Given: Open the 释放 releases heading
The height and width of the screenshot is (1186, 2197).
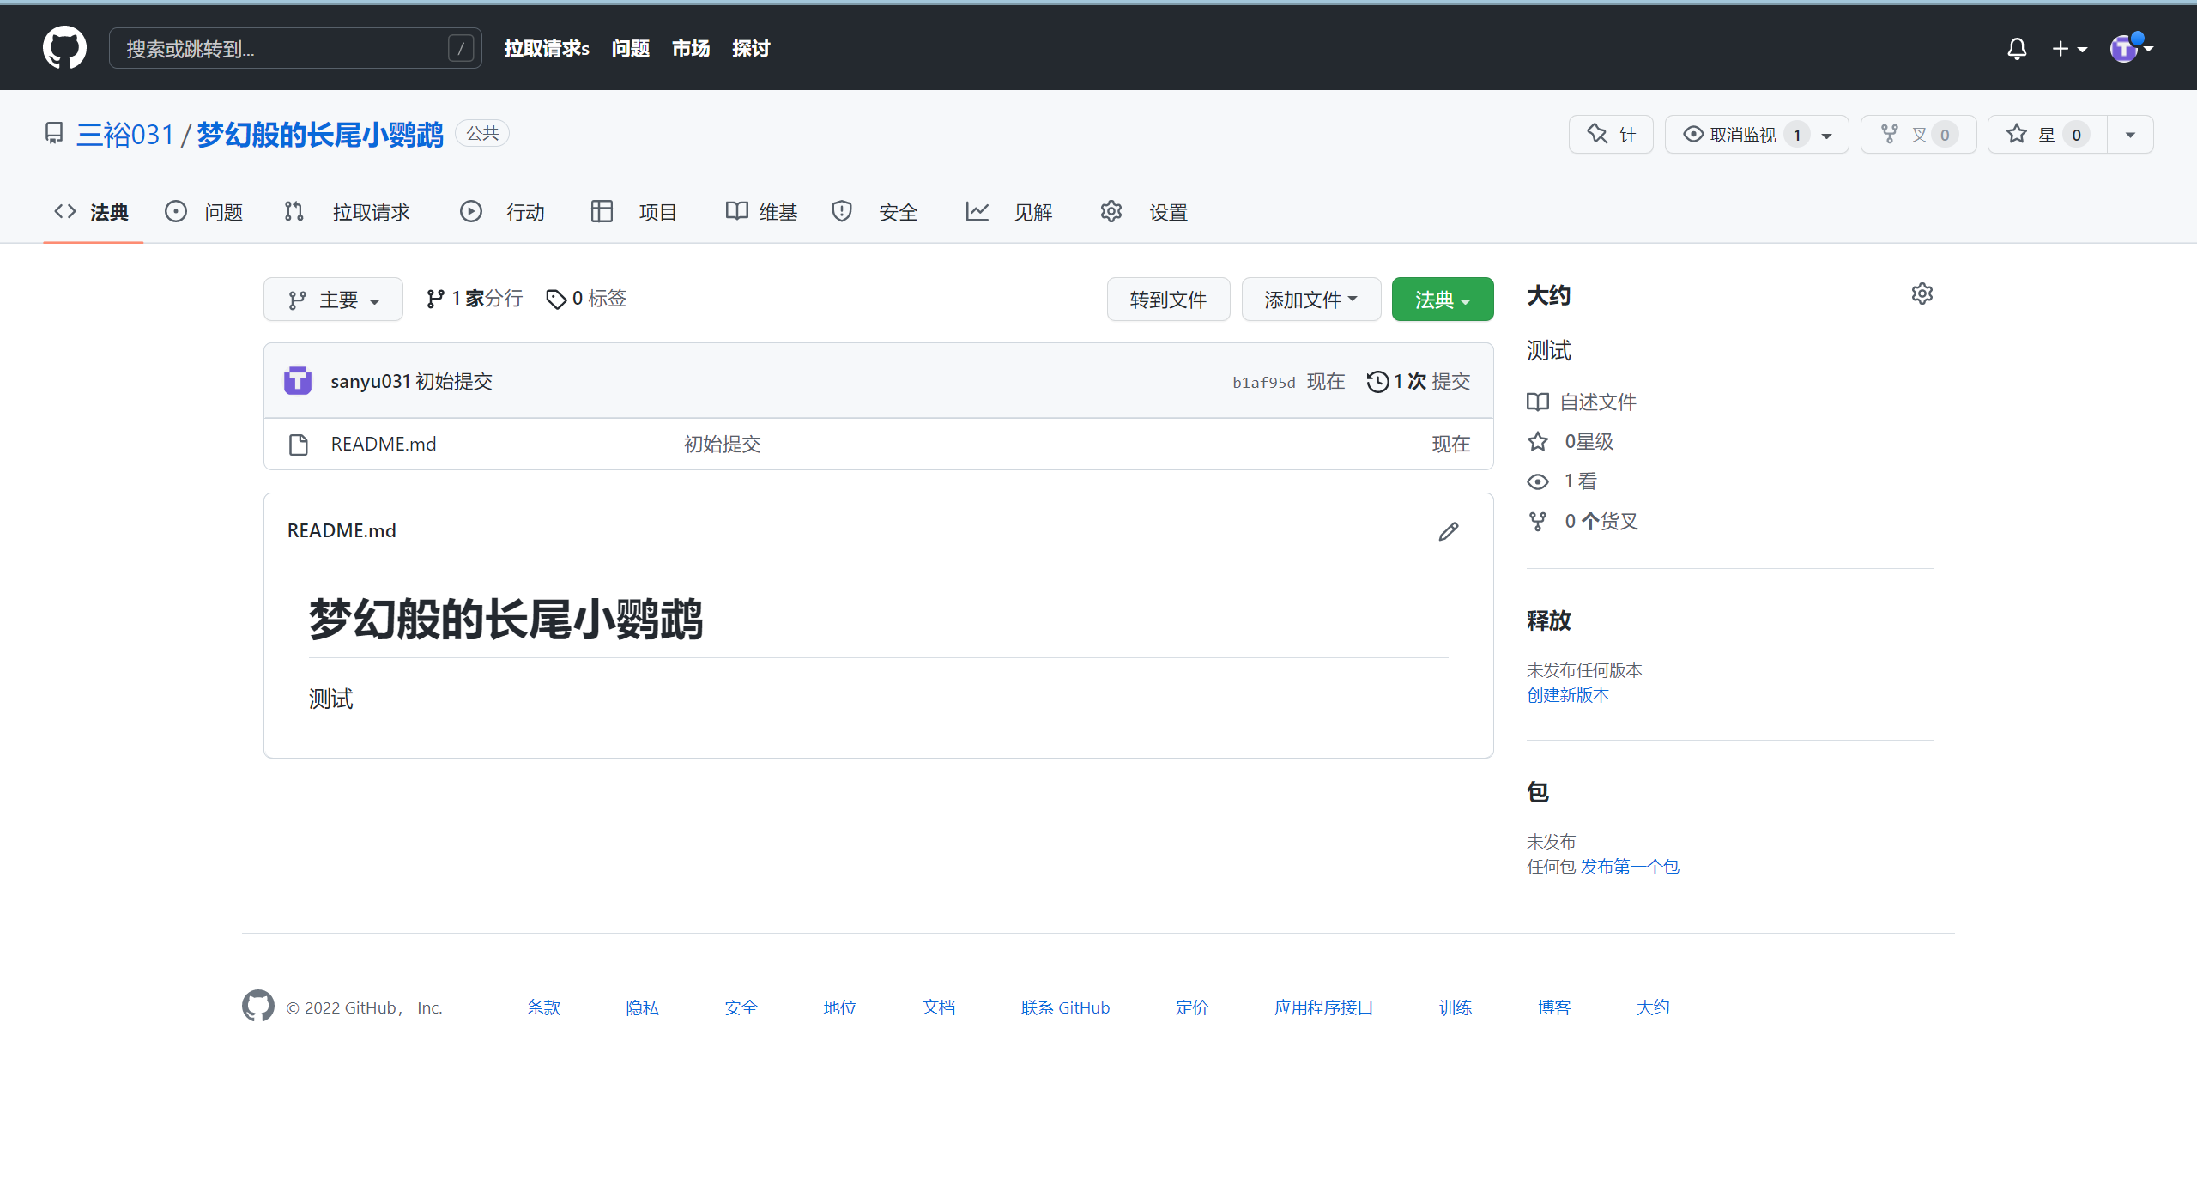Looking at the screenshot, I should (1549, 620).
